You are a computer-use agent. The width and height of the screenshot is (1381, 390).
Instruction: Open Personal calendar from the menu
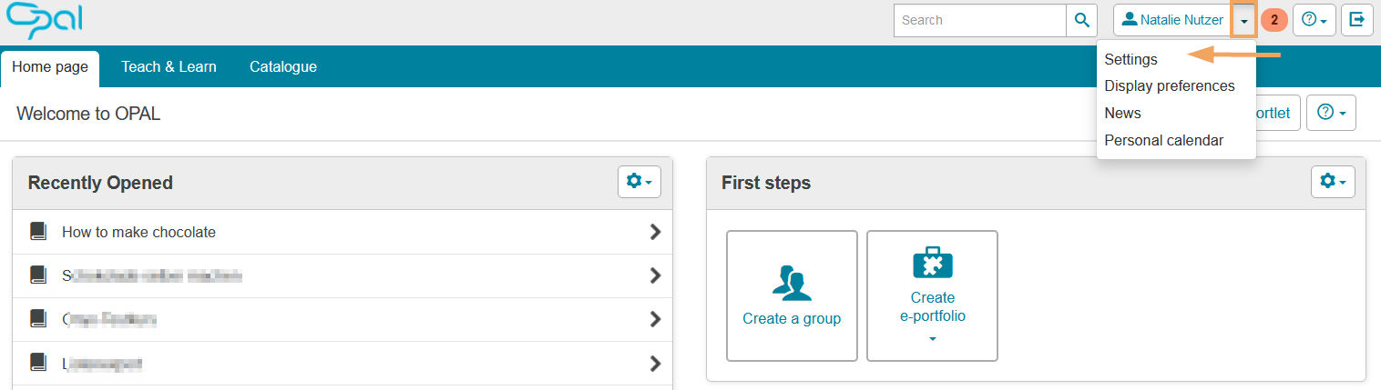1163,140
